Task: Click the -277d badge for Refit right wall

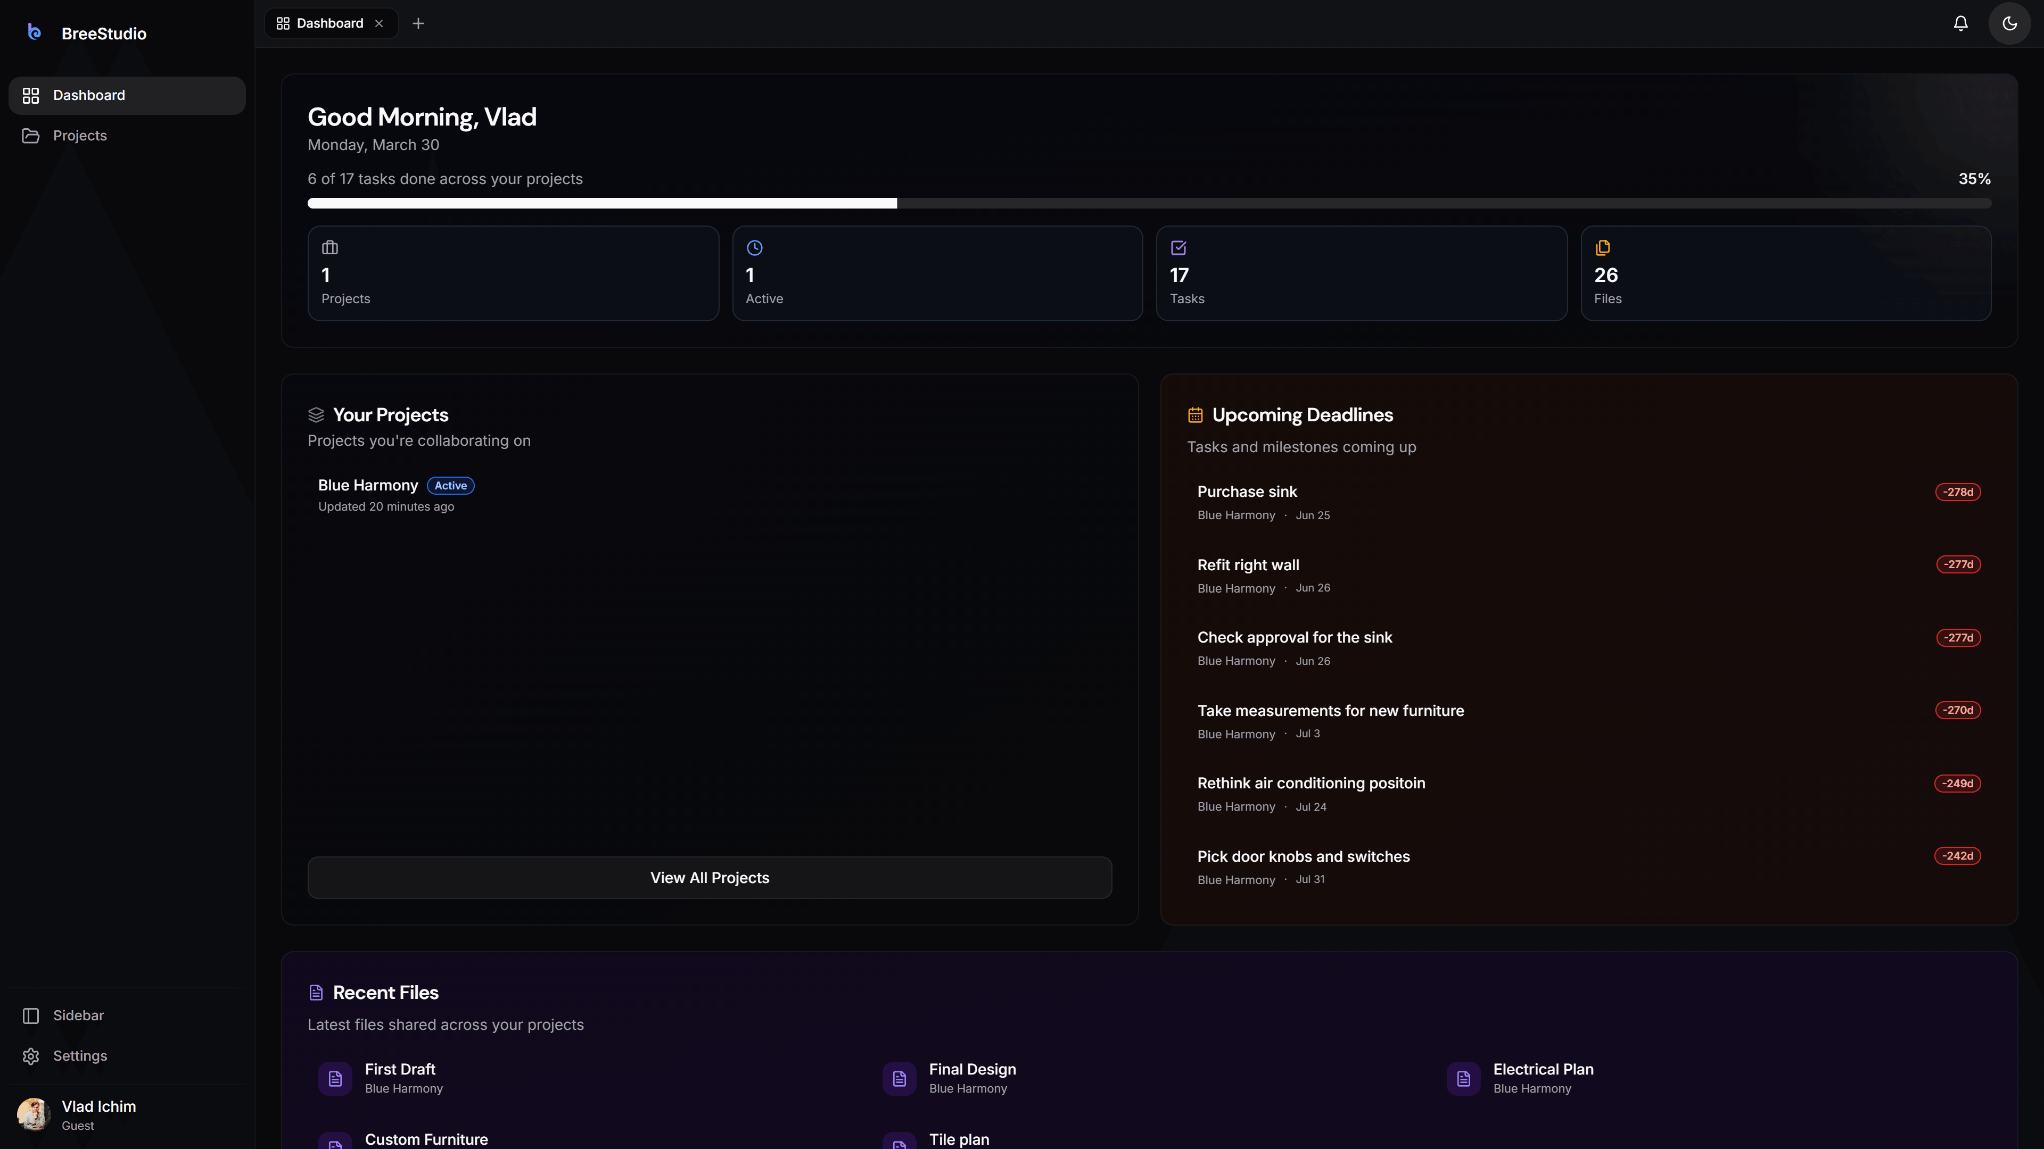Action: click(1958, 564)
